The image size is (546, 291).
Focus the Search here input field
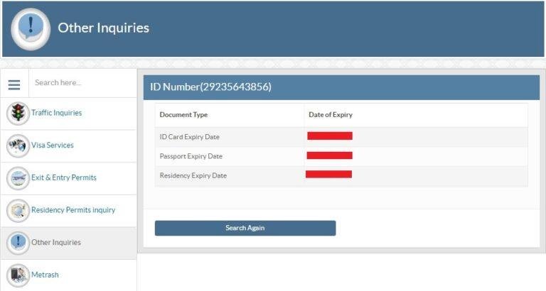coord(82,83)
